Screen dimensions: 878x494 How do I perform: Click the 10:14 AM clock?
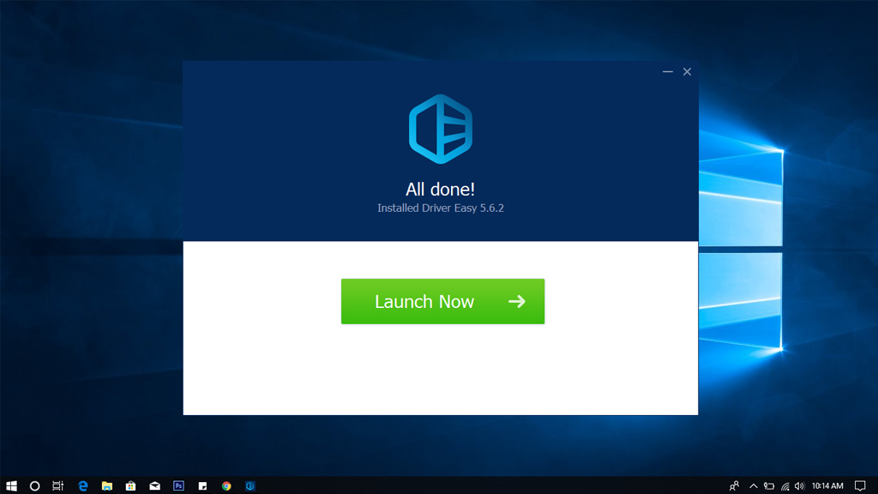(x=827, y=485)
